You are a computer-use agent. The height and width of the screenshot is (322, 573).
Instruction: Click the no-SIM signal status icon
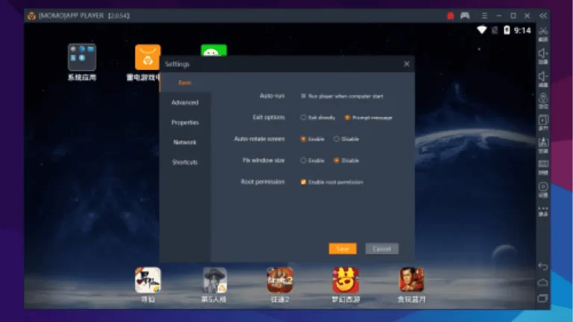tap(495, 31)
